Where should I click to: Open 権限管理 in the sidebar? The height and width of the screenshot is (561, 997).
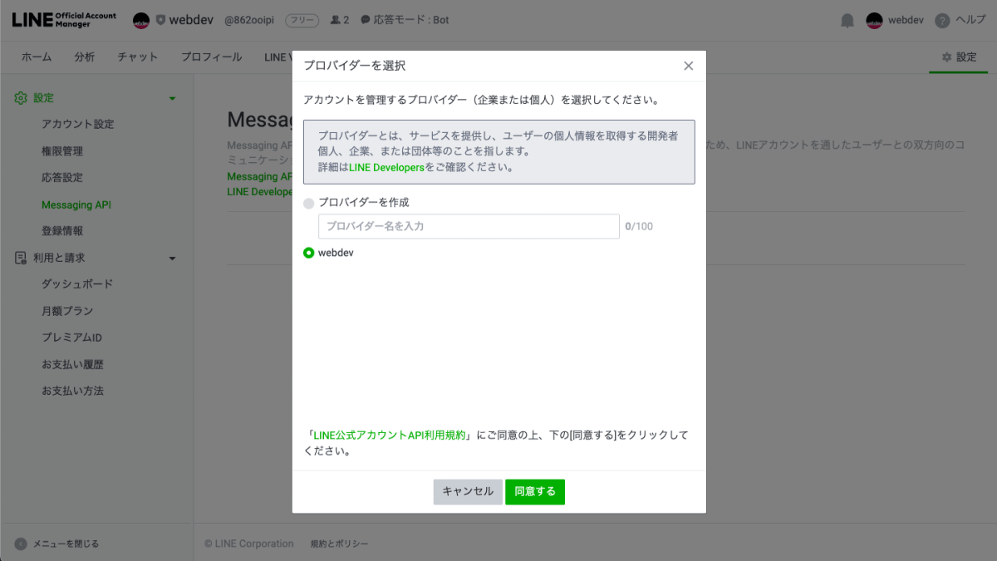tap(62, 151)
